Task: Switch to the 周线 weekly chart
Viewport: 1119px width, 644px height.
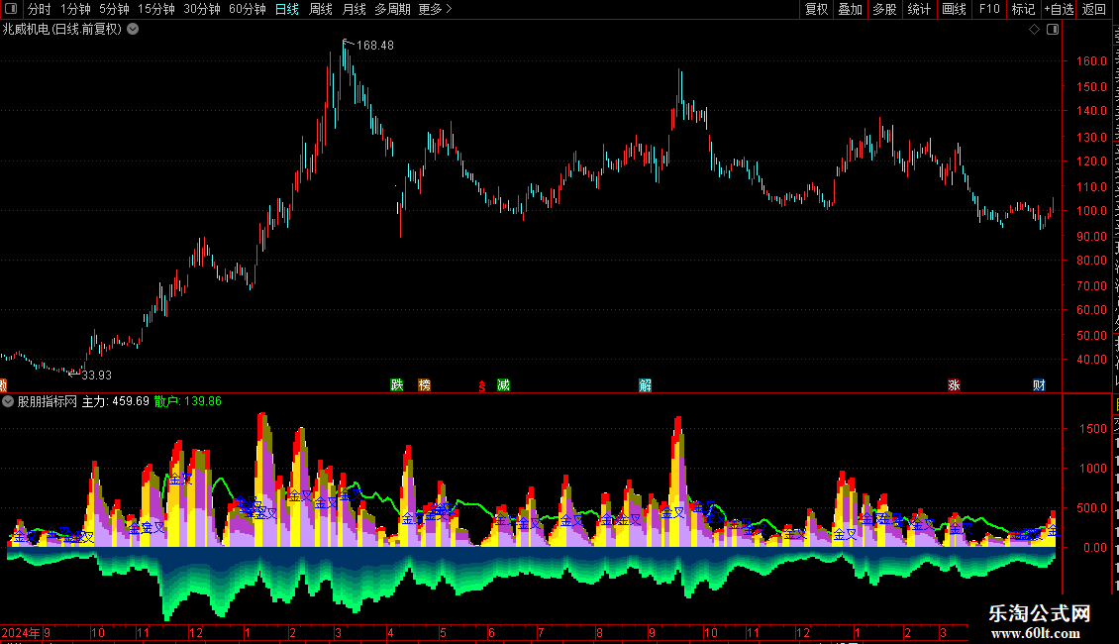Action: coord(321,9)
